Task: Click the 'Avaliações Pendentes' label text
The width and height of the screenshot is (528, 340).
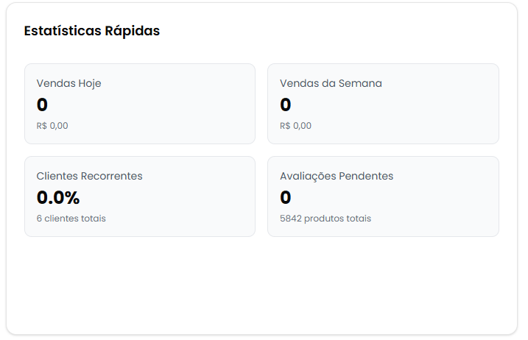Action: point(337,176)
